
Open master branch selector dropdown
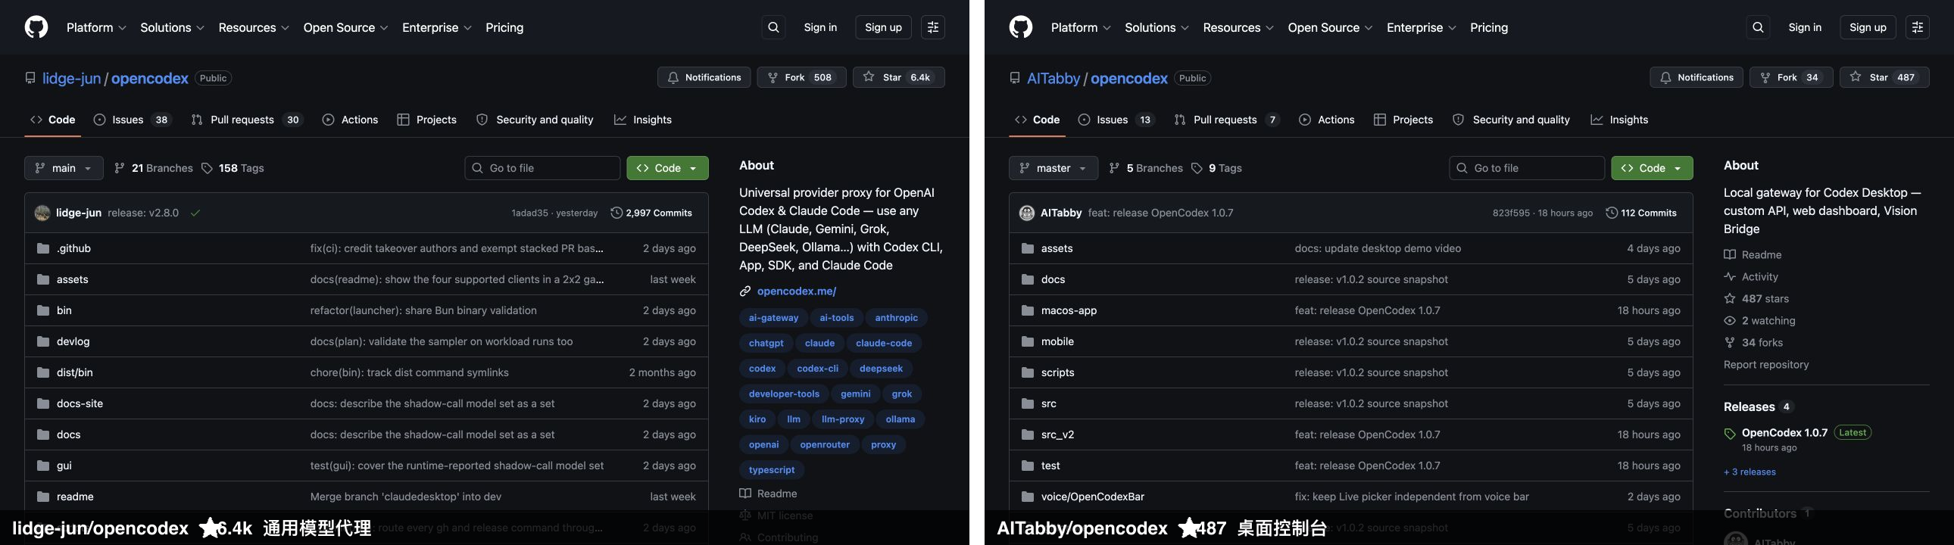1053,168
